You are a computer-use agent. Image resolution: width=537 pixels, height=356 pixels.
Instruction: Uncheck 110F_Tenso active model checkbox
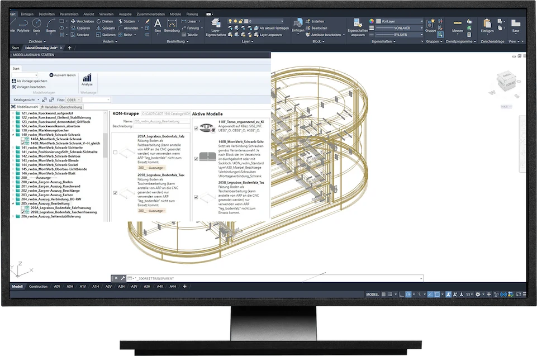[196, 129]
